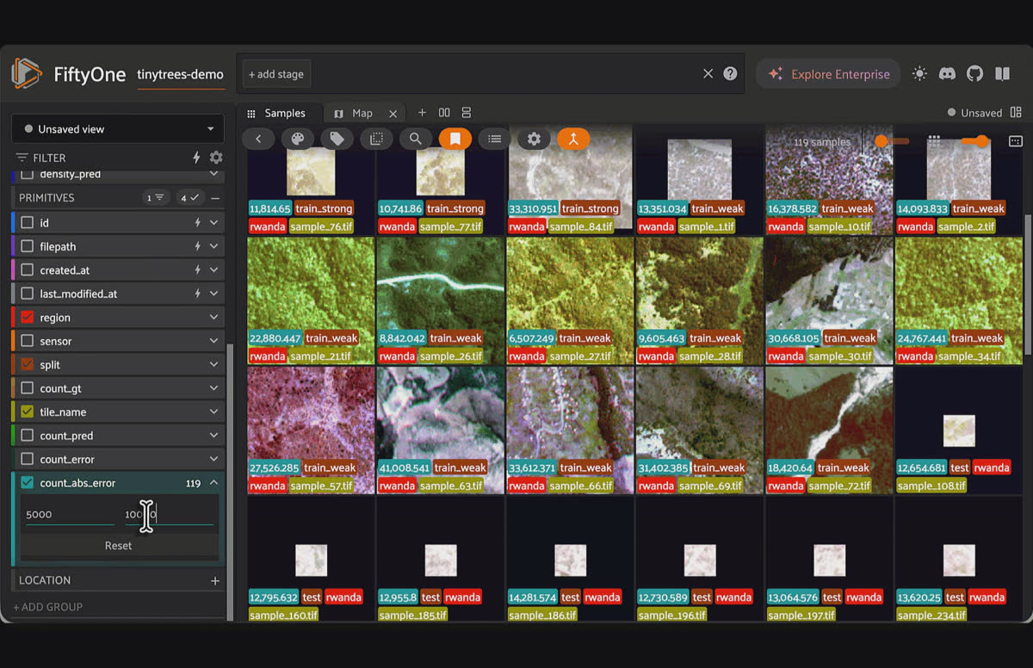Open the search by similarity tool

point(416,139)
